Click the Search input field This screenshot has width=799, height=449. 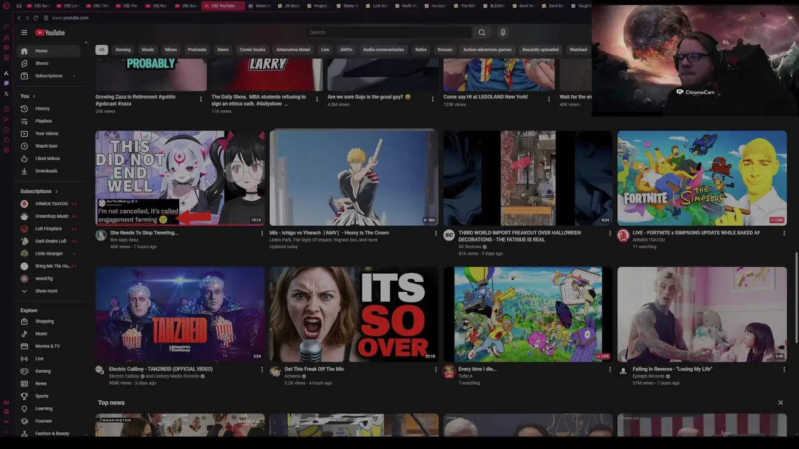(x=388, y=32)
